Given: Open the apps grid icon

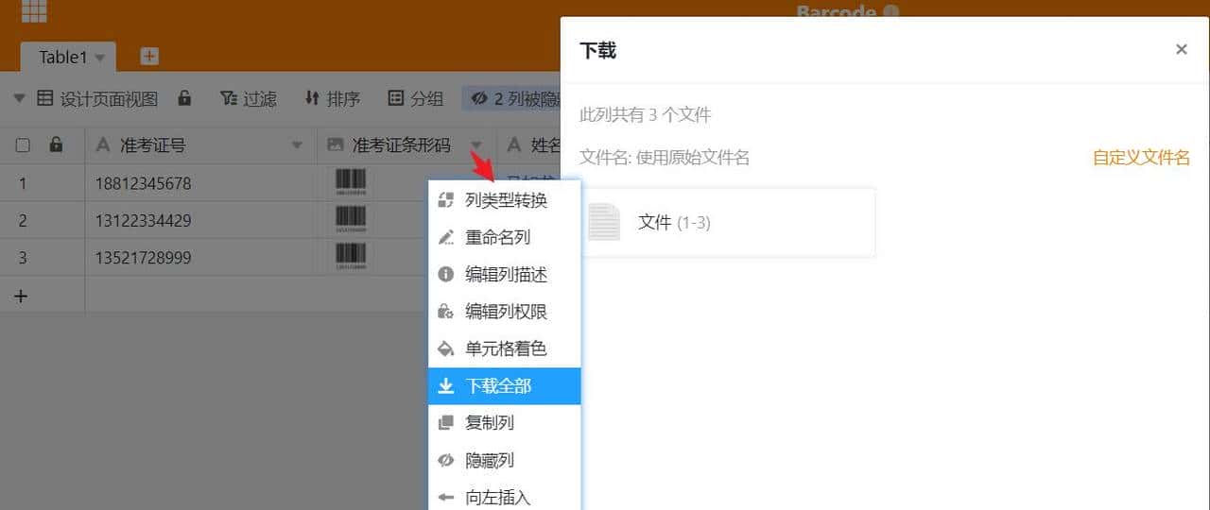Looking at the screenshot, I should 34,9.
